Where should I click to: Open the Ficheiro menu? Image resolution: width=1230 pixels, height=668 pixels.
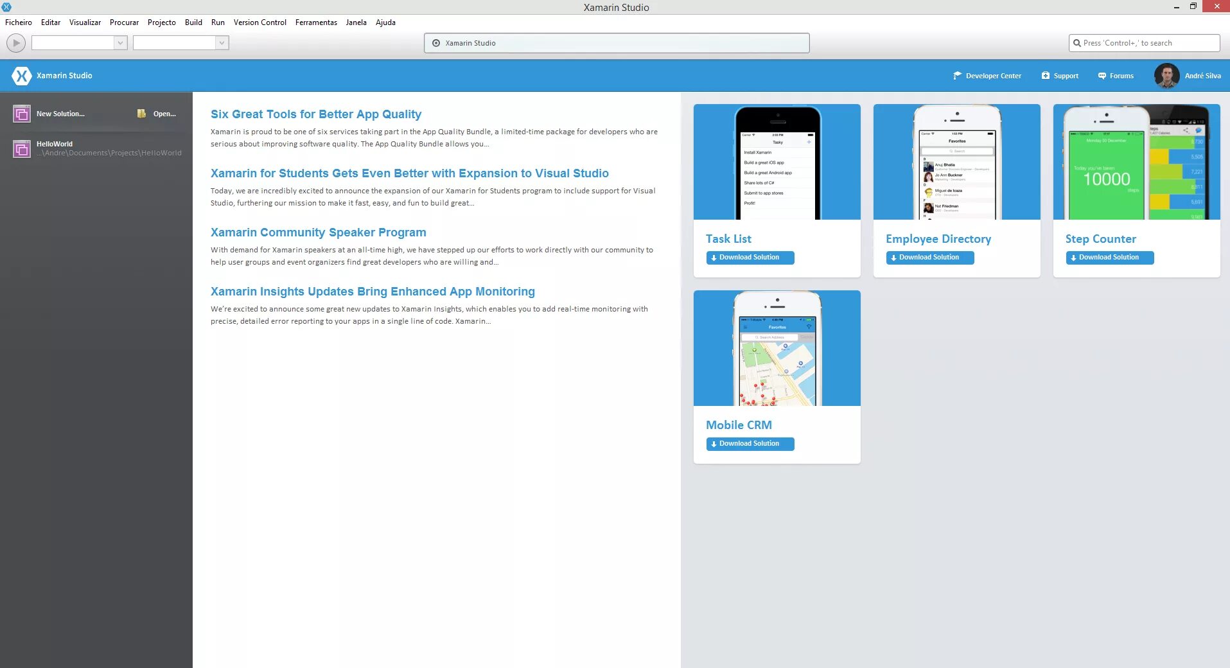(x=19, y=22)
